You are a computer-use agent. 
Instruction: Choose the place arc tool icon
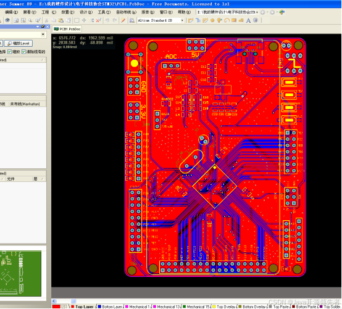pos(227,20)
